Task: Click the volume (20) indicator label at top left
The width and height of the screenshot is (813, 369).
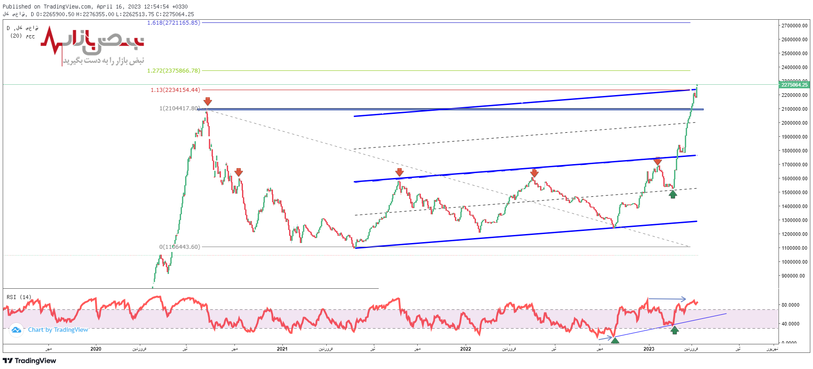Action: (x=22, y=36)
